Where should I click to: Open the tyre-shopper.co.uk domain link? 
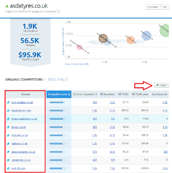22,102
